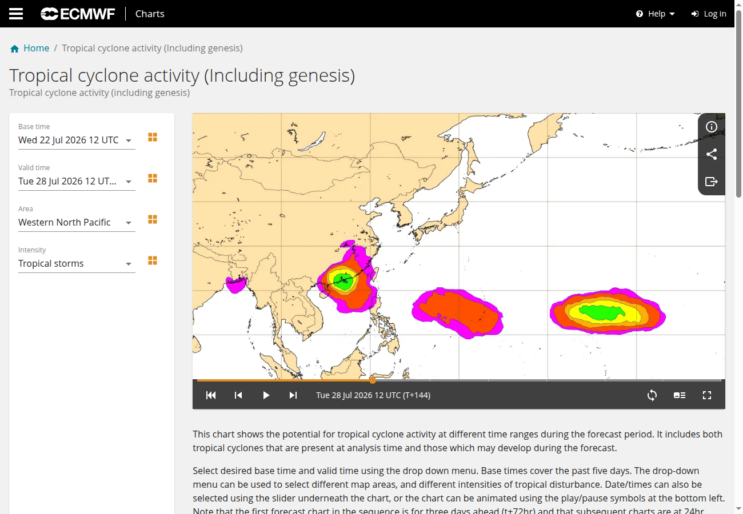Image resolution: width=743 pixels, height=514 pixels.
Task: Click the page title heading
Action: [182, 75]
